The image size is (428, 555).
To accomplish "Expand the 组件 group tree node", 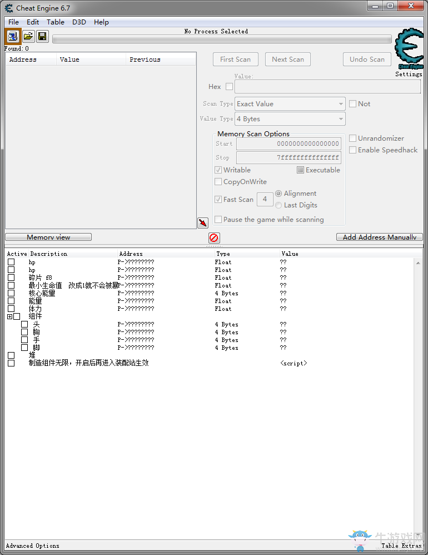I will (9, 317).
